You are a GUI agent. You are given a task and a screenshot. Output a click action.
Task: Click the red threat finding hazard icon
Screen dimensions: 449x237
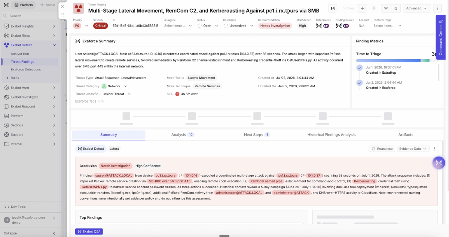[x=78, y=8]
